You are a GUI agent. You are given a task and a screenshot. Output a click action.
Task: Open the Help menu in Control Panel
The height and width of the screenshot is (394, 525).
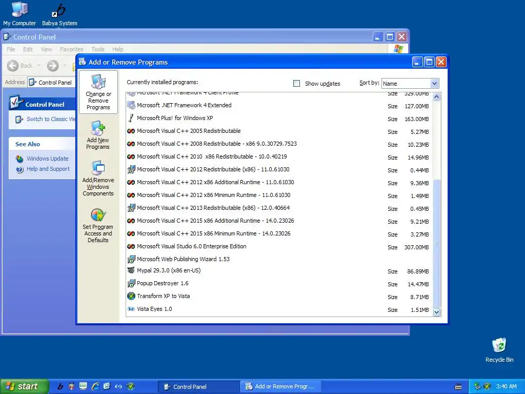coord(117,49)
